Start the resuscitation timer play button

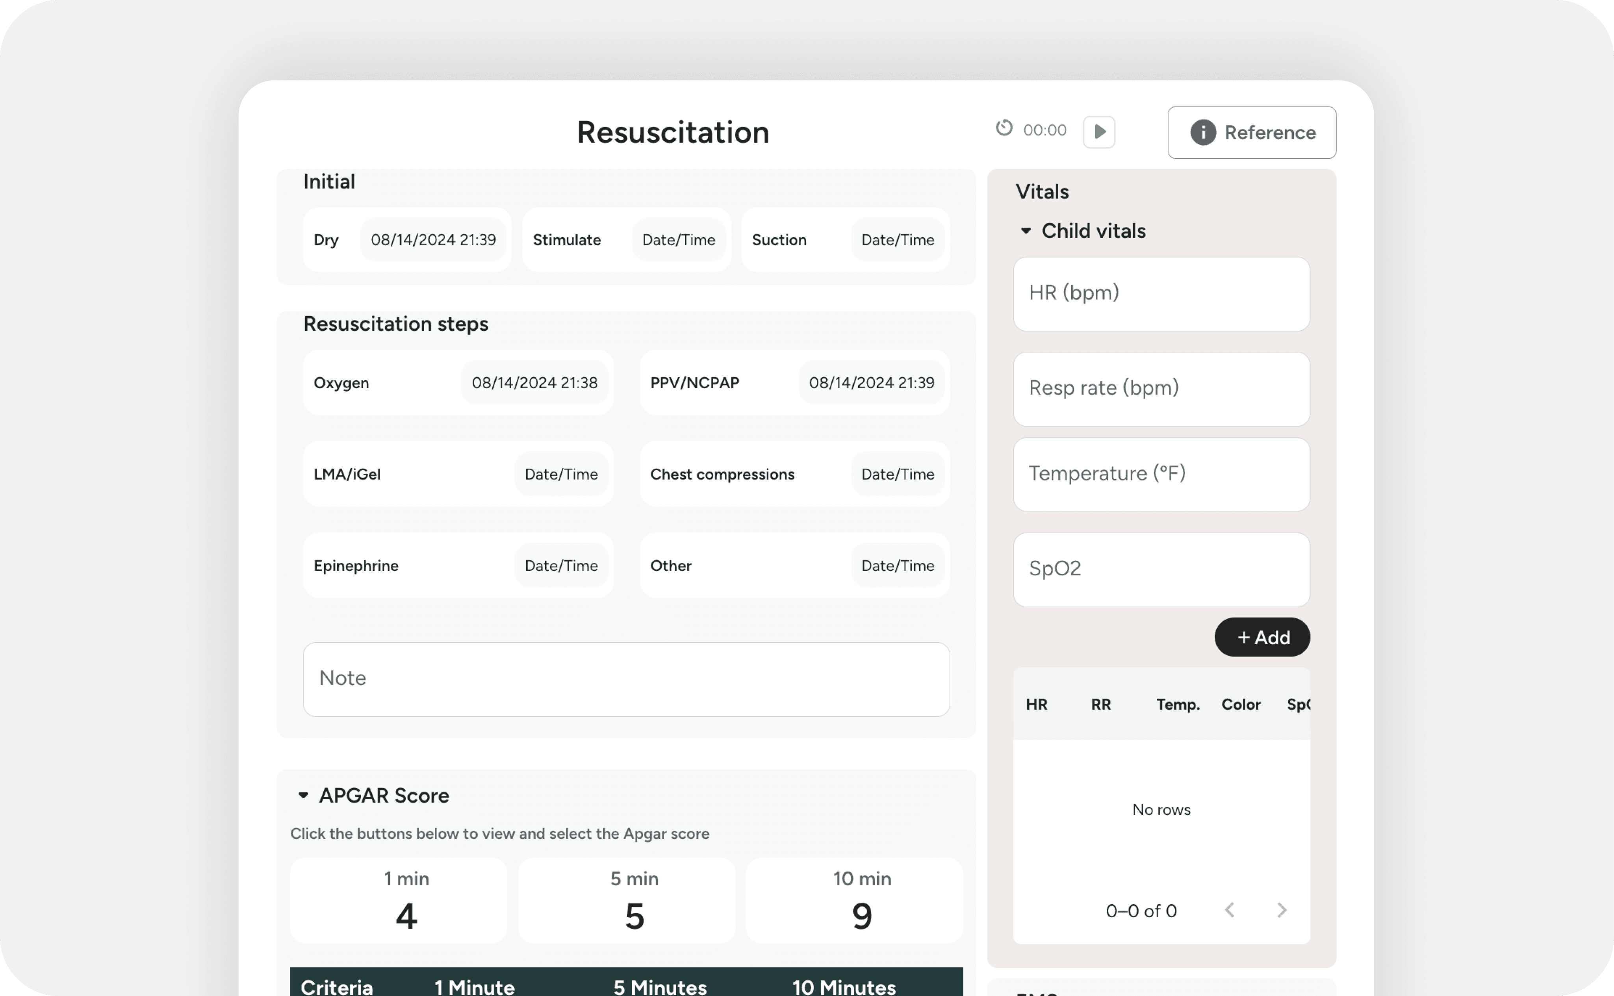tap(1099, 132)
